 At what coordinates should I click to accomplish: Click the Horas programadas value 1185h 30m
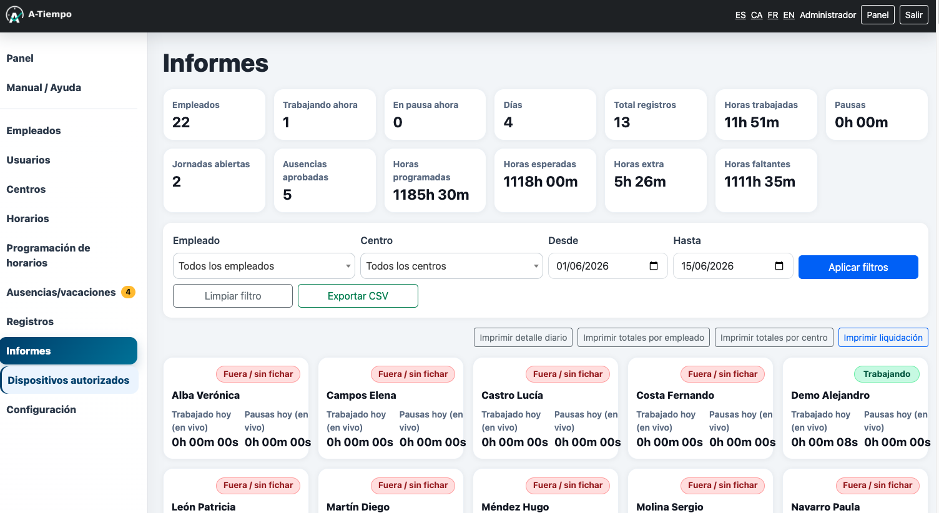coord(431,195)
